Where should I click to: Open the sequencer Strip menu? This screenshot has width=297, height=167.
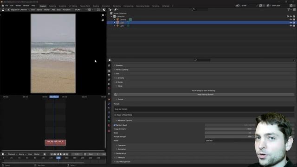point(59,10)
